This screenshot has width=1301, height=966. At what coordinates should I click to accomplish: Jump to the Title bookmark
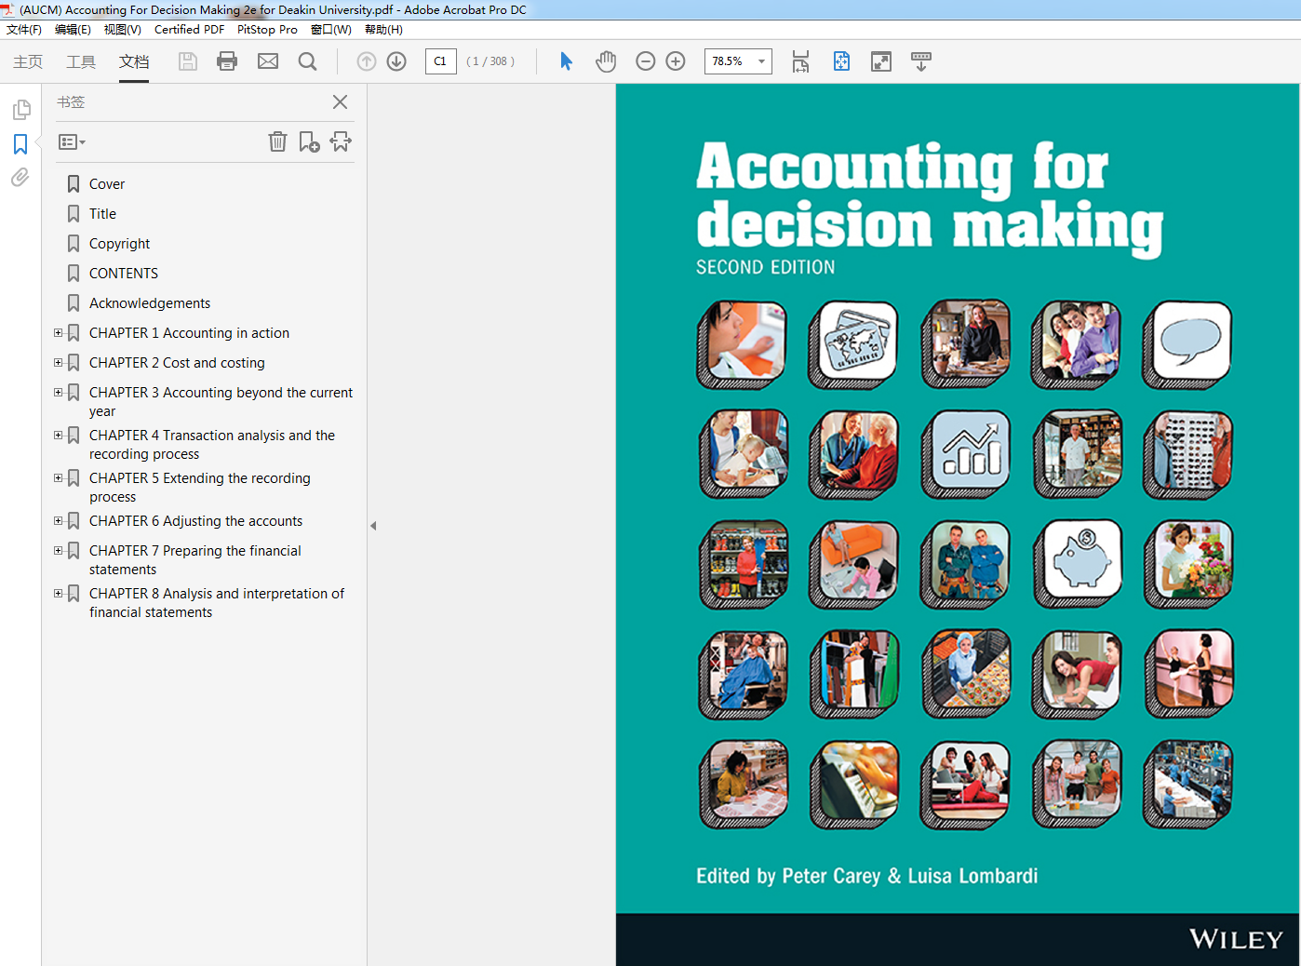[x=102, y=214]
